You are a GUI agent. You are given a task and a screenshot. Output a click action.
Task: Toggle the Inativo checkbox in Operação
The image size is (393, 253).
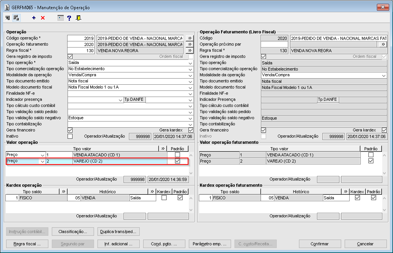(x=70, y=136)
